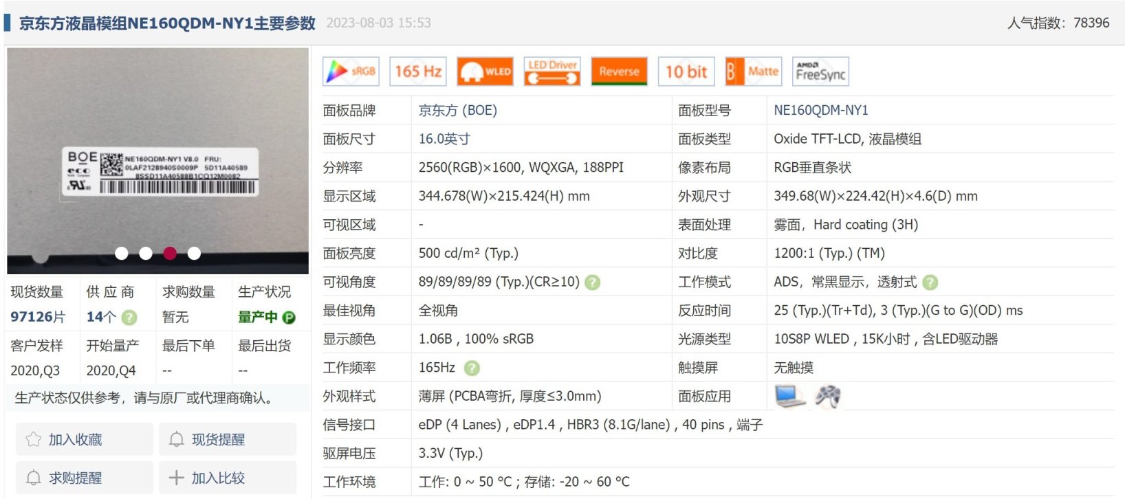The image size is (1125, 499).
Task: Click the AMD FreeSync badge
Action: pos(821,71)
